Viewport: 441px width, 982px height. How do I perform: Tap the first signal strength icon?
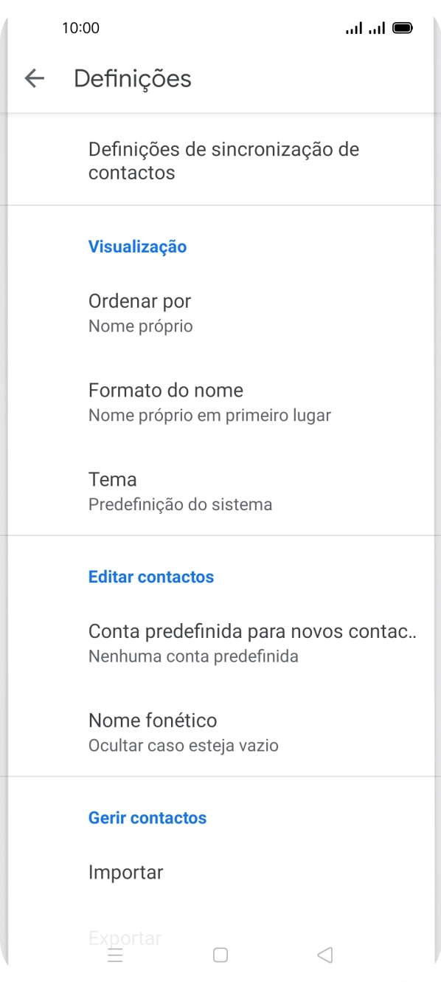click(x=354, y=27)
